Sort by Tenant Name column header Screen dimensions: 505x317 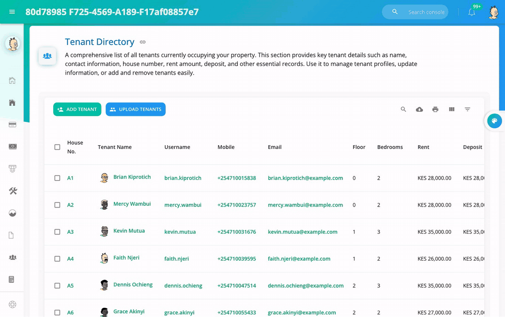point(115,147)
